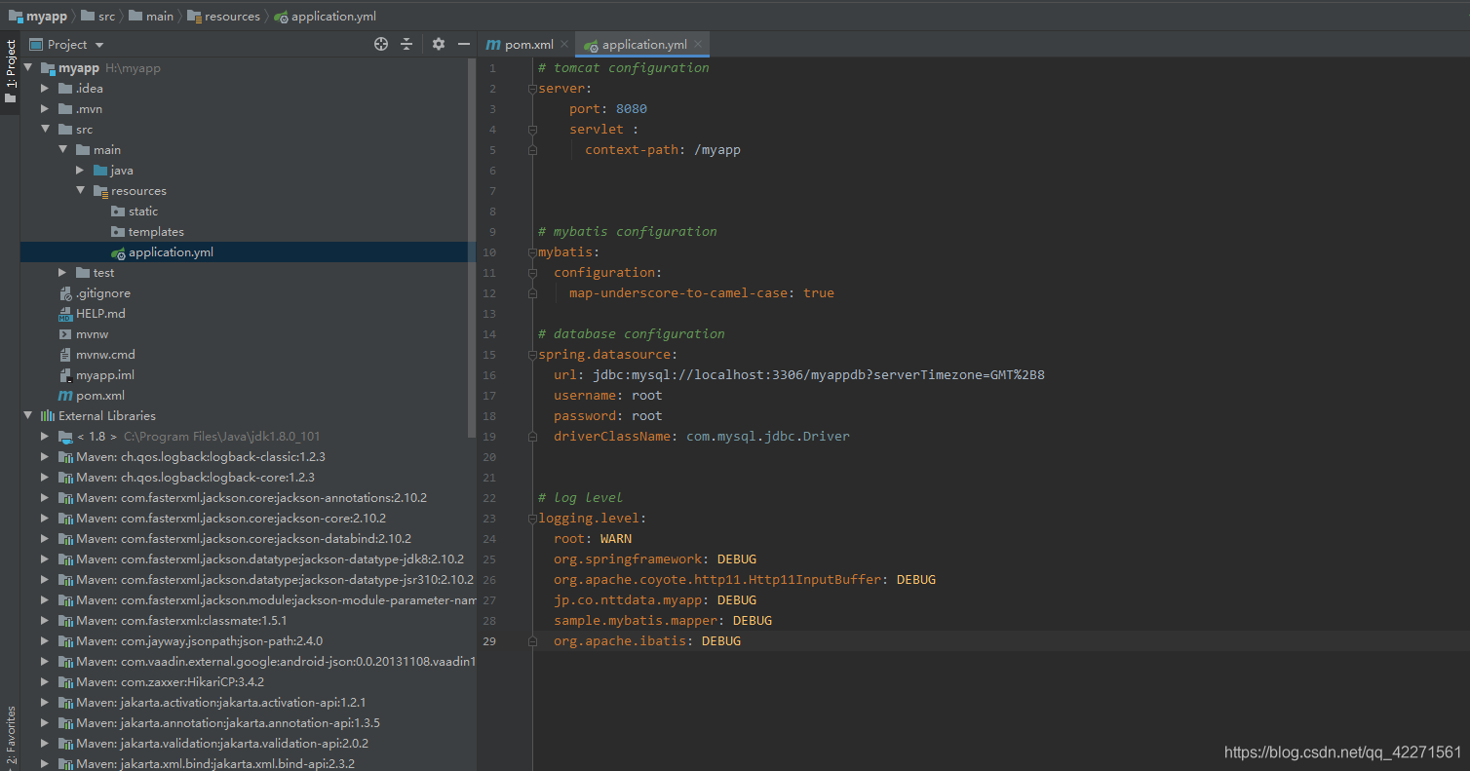Collapse the External Libraries node arrow

pyautogui.click(x=27, y=416)
